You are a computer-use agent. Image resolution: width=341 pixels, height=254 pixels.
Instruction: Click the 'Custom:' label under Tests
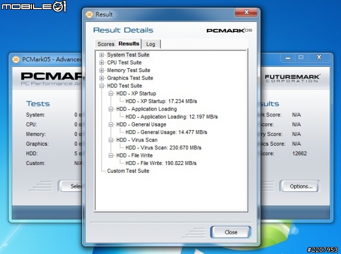click(36, 163)
